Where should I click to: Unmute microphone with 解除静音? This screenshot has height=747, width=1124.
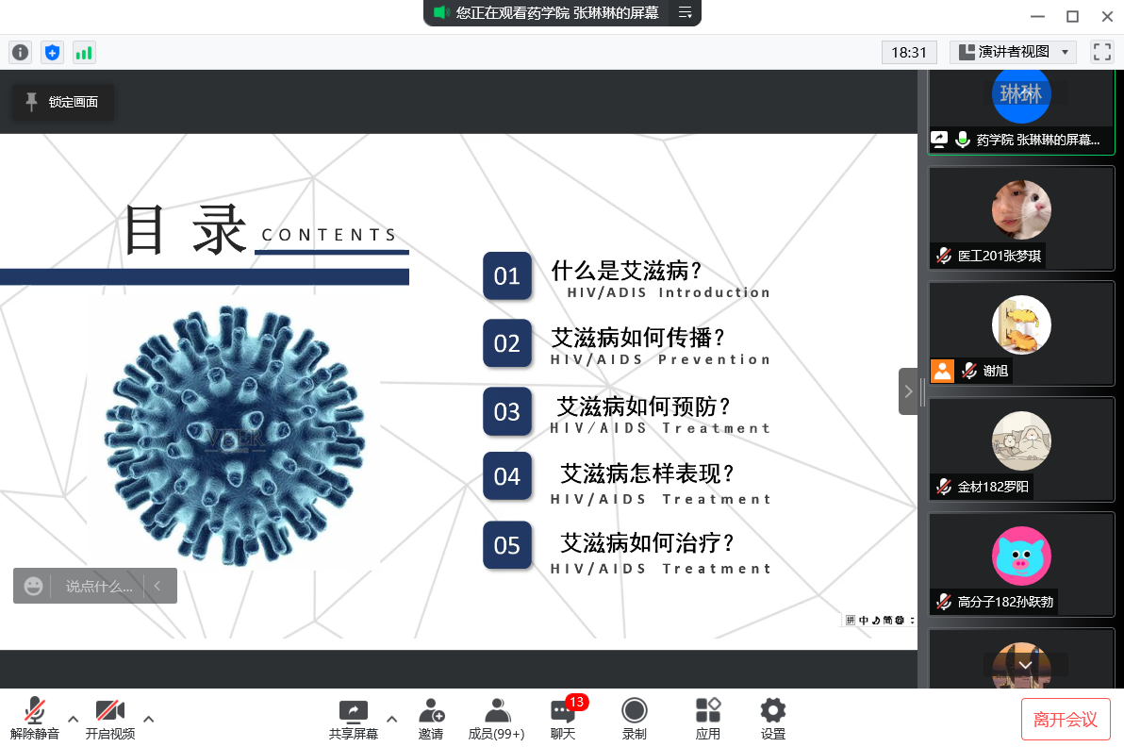tap(35, 719)
